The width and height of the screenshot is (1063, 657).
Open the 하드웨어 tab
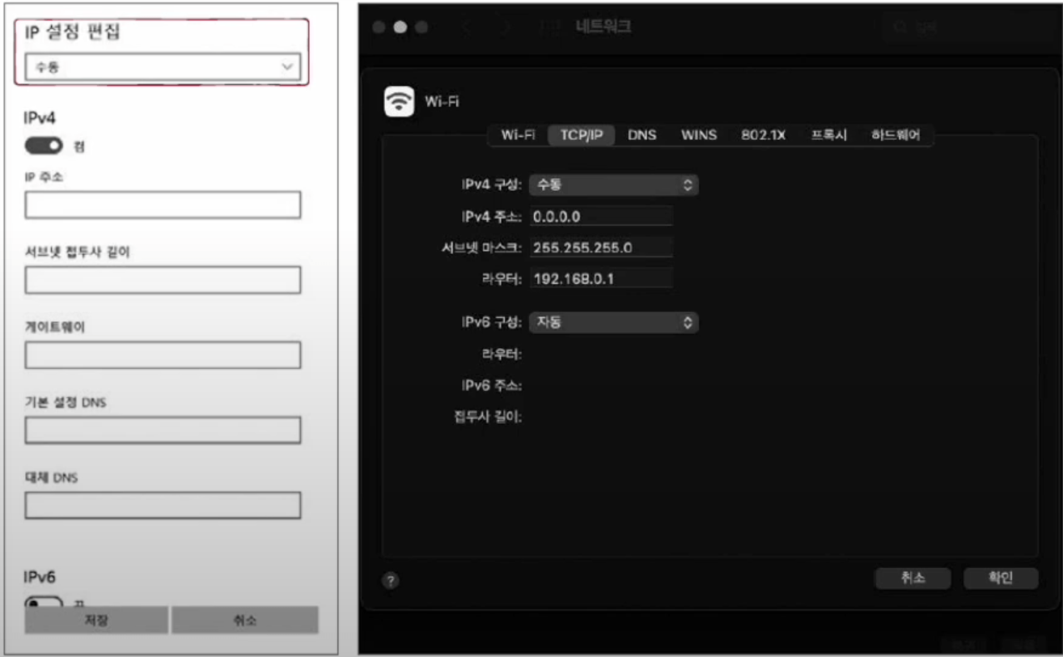[x=896, y=135]
